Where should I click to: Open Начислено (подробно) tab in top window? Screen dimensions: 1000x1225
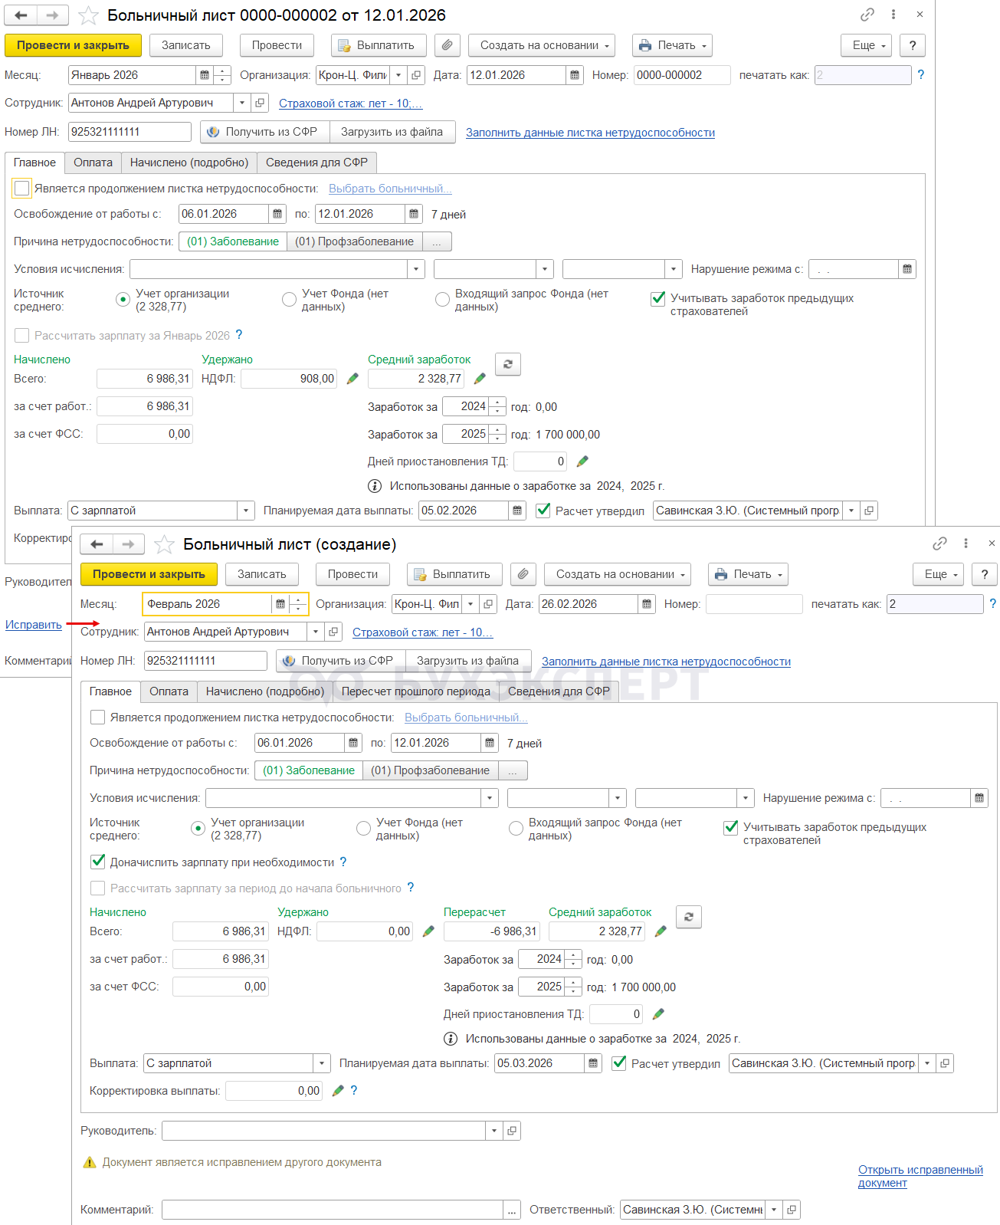189,163
